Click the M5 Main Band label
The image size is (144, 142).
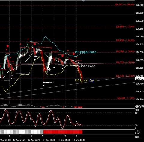(86, 66)
